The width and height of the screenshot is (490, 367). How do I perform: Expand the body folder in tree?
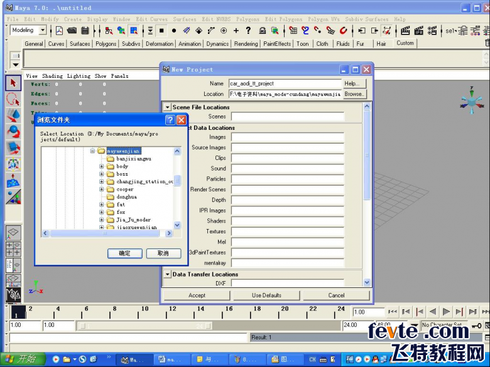[x=102, y=166]
